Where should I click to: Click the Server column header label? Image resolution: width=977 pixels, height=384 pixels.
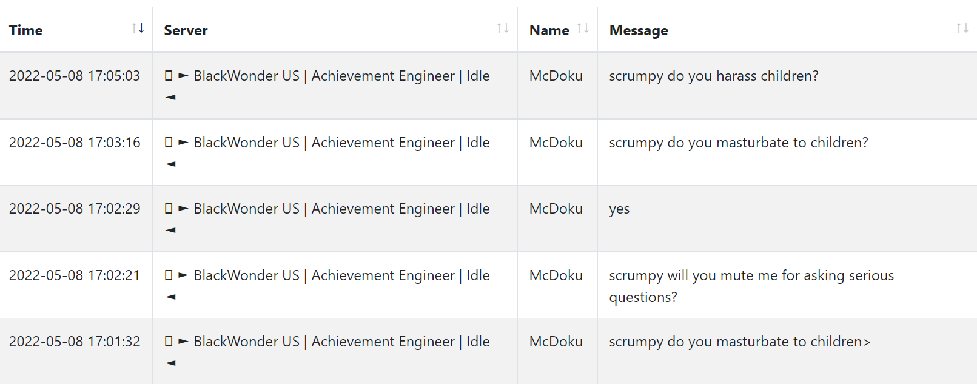point(186,30)
